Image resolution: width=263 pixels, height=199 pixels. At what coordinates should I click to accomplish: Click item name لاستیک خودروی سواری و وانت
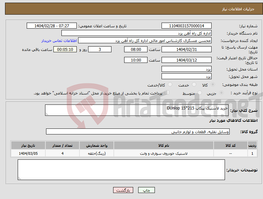[164, 153]
